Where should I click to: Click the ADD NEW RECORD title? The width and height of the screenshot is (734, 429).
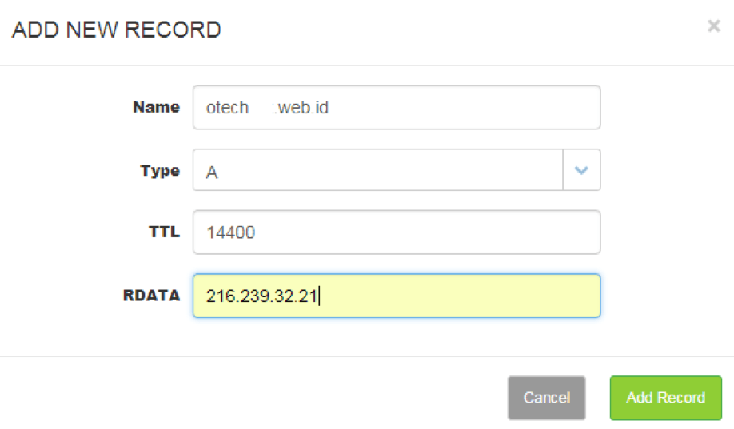[x=117, y=30]
